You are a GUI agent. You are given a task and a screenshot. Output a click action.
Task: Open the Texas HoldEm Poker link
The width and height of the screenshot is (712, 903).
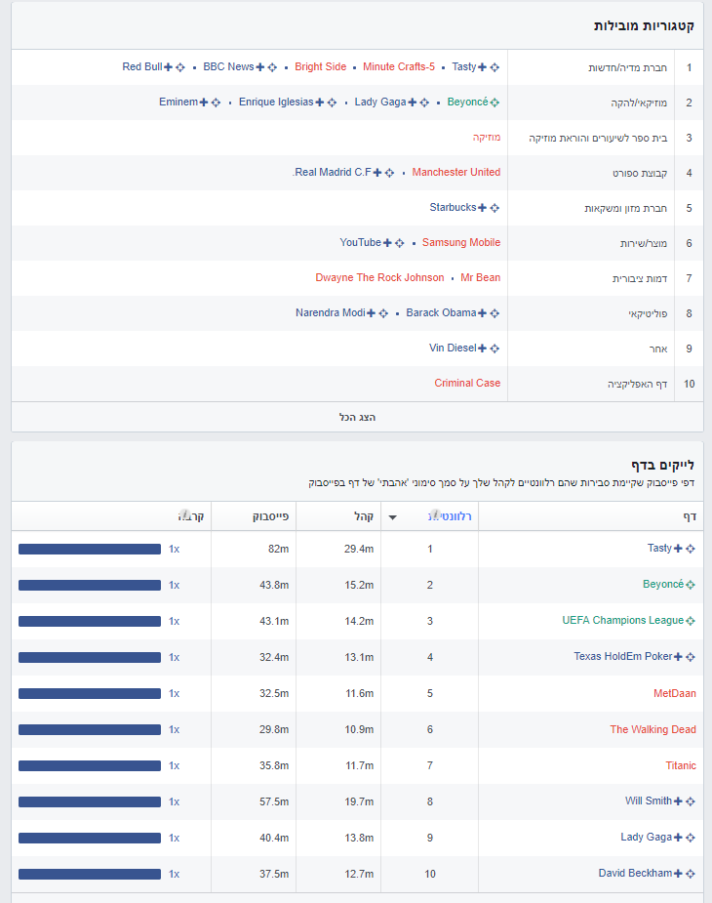623,657
